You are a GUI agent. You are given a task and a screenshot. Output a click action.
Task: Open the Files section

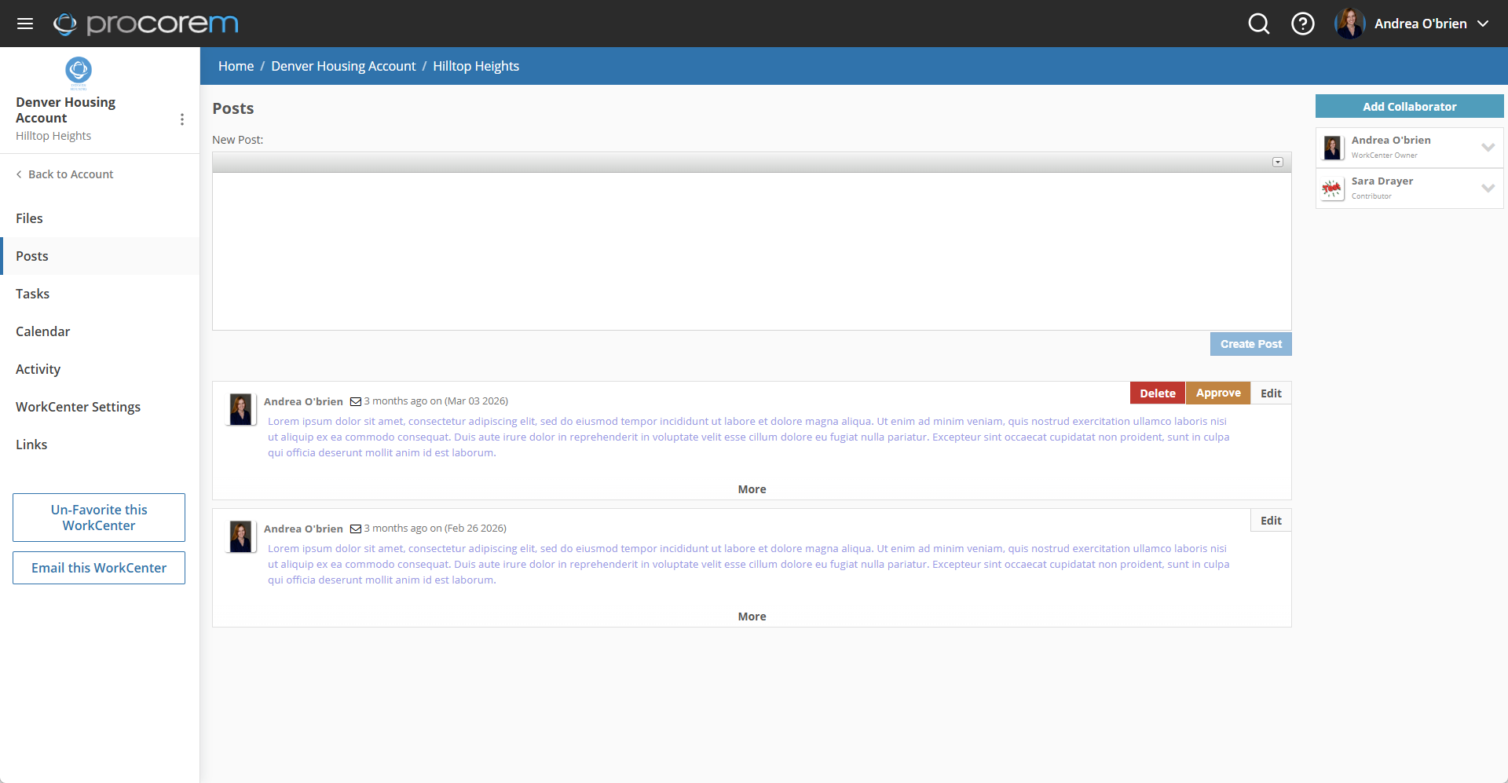tap(100, 218)
